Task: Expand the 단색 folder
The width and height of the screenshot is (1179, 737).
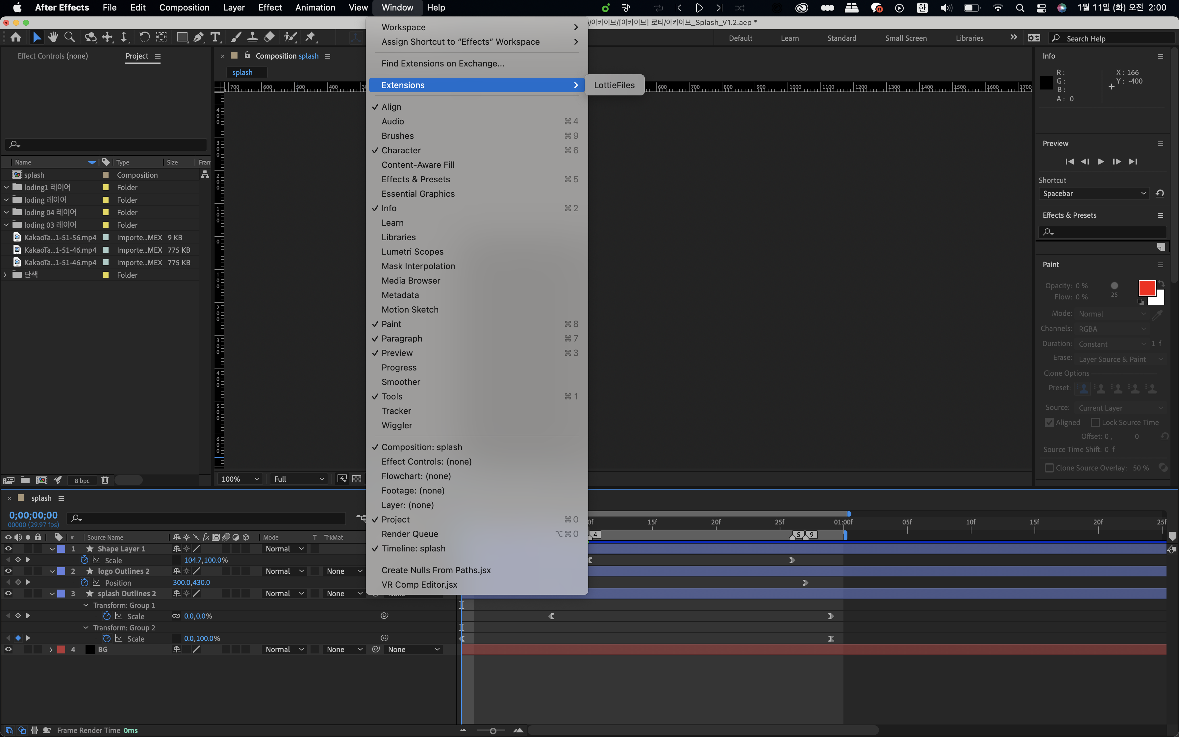Action: pyautogui.click(x=5, y=275)
